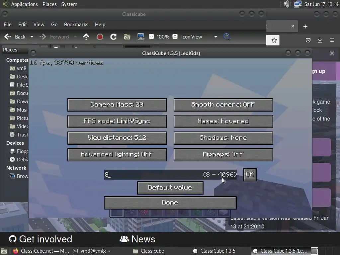Click the Forward arrow in file manager

coord(43,37)
